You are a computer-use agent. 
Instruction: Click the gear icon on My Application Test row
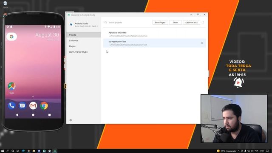point(202,43)
